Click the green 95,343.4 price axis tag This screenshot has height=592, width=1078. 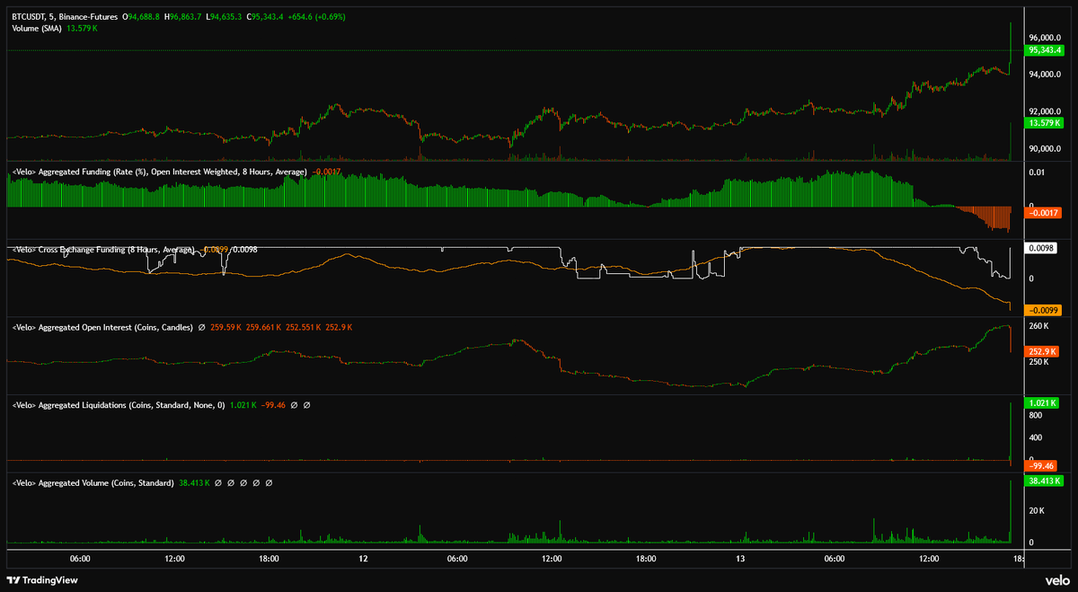click(x=1046, y=50)
